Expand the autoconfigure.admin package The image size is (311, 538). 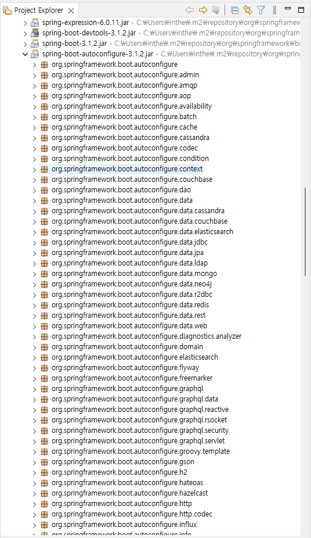tap(34, 75)
